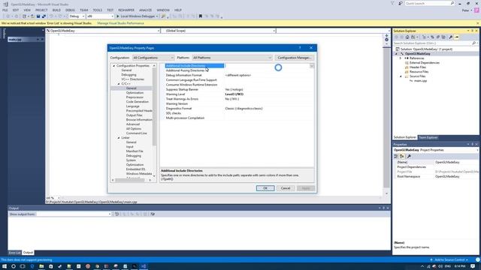The height and width of the screenshot is (270, 481).
Task: Click the bookmark icon in the toolbar
Action: pyautogui.click(x=201, y=16)
